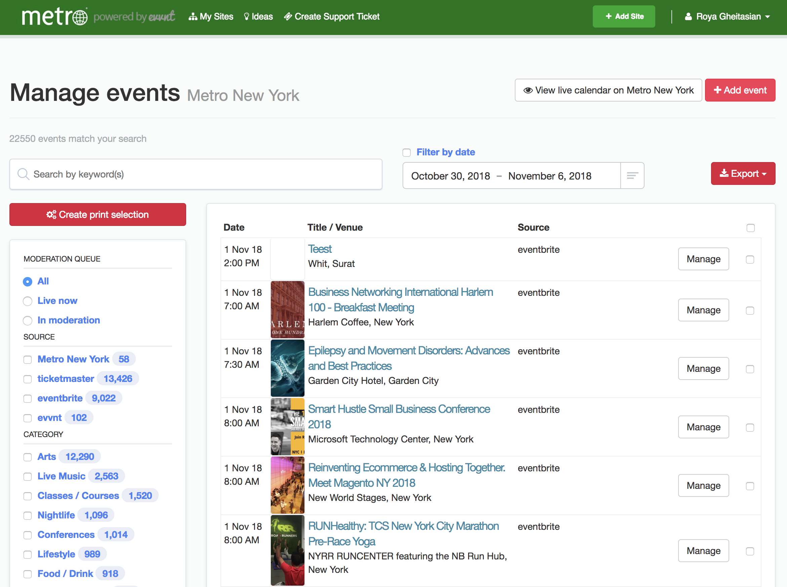This screenshot has height=587, width=787.
Task: Enable the Filter by date checkbox
Action: click(406, 152)
